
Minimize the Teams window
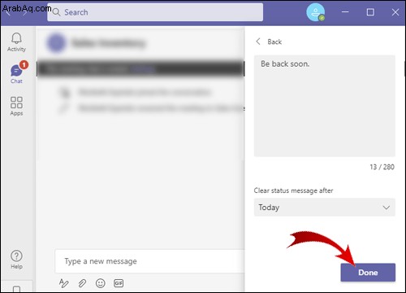tap(345, 12)
